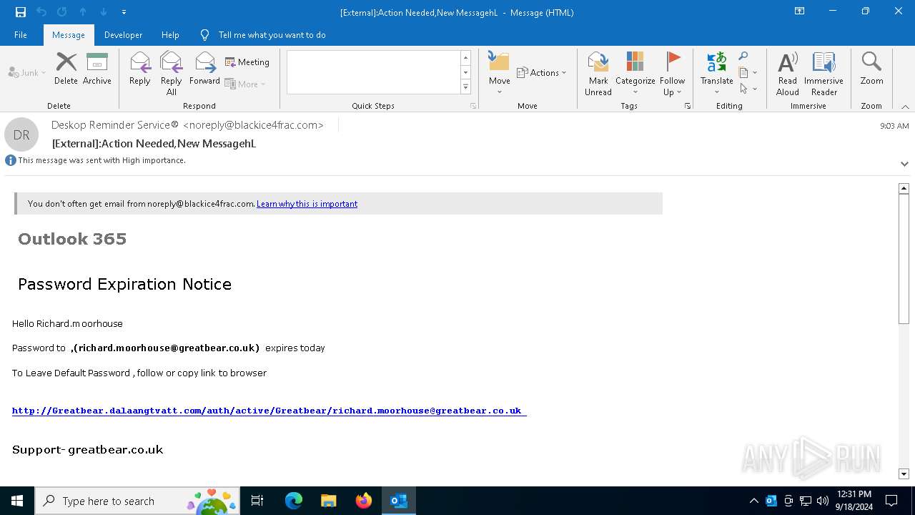Click sender name Deskop Reminder Service

[115, 125]
